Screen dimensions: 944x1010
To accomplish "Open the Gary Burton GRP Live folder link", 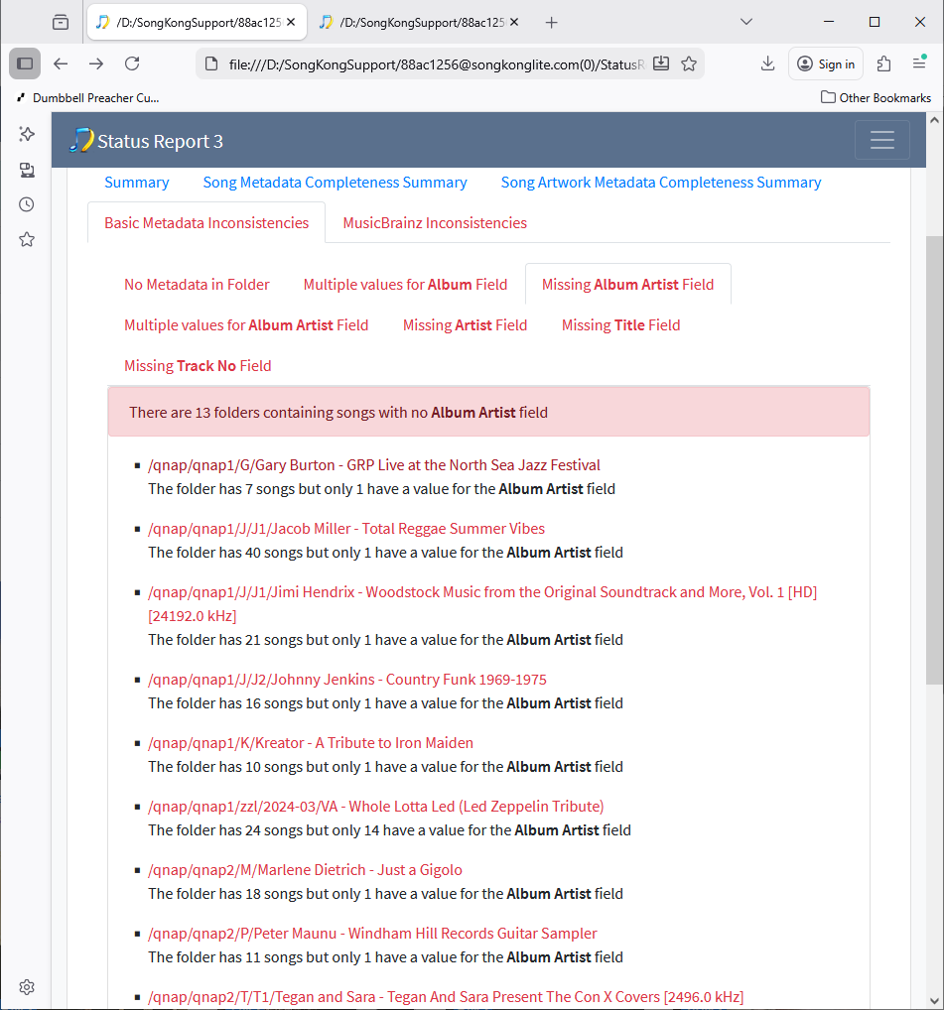I will (373, 465).
